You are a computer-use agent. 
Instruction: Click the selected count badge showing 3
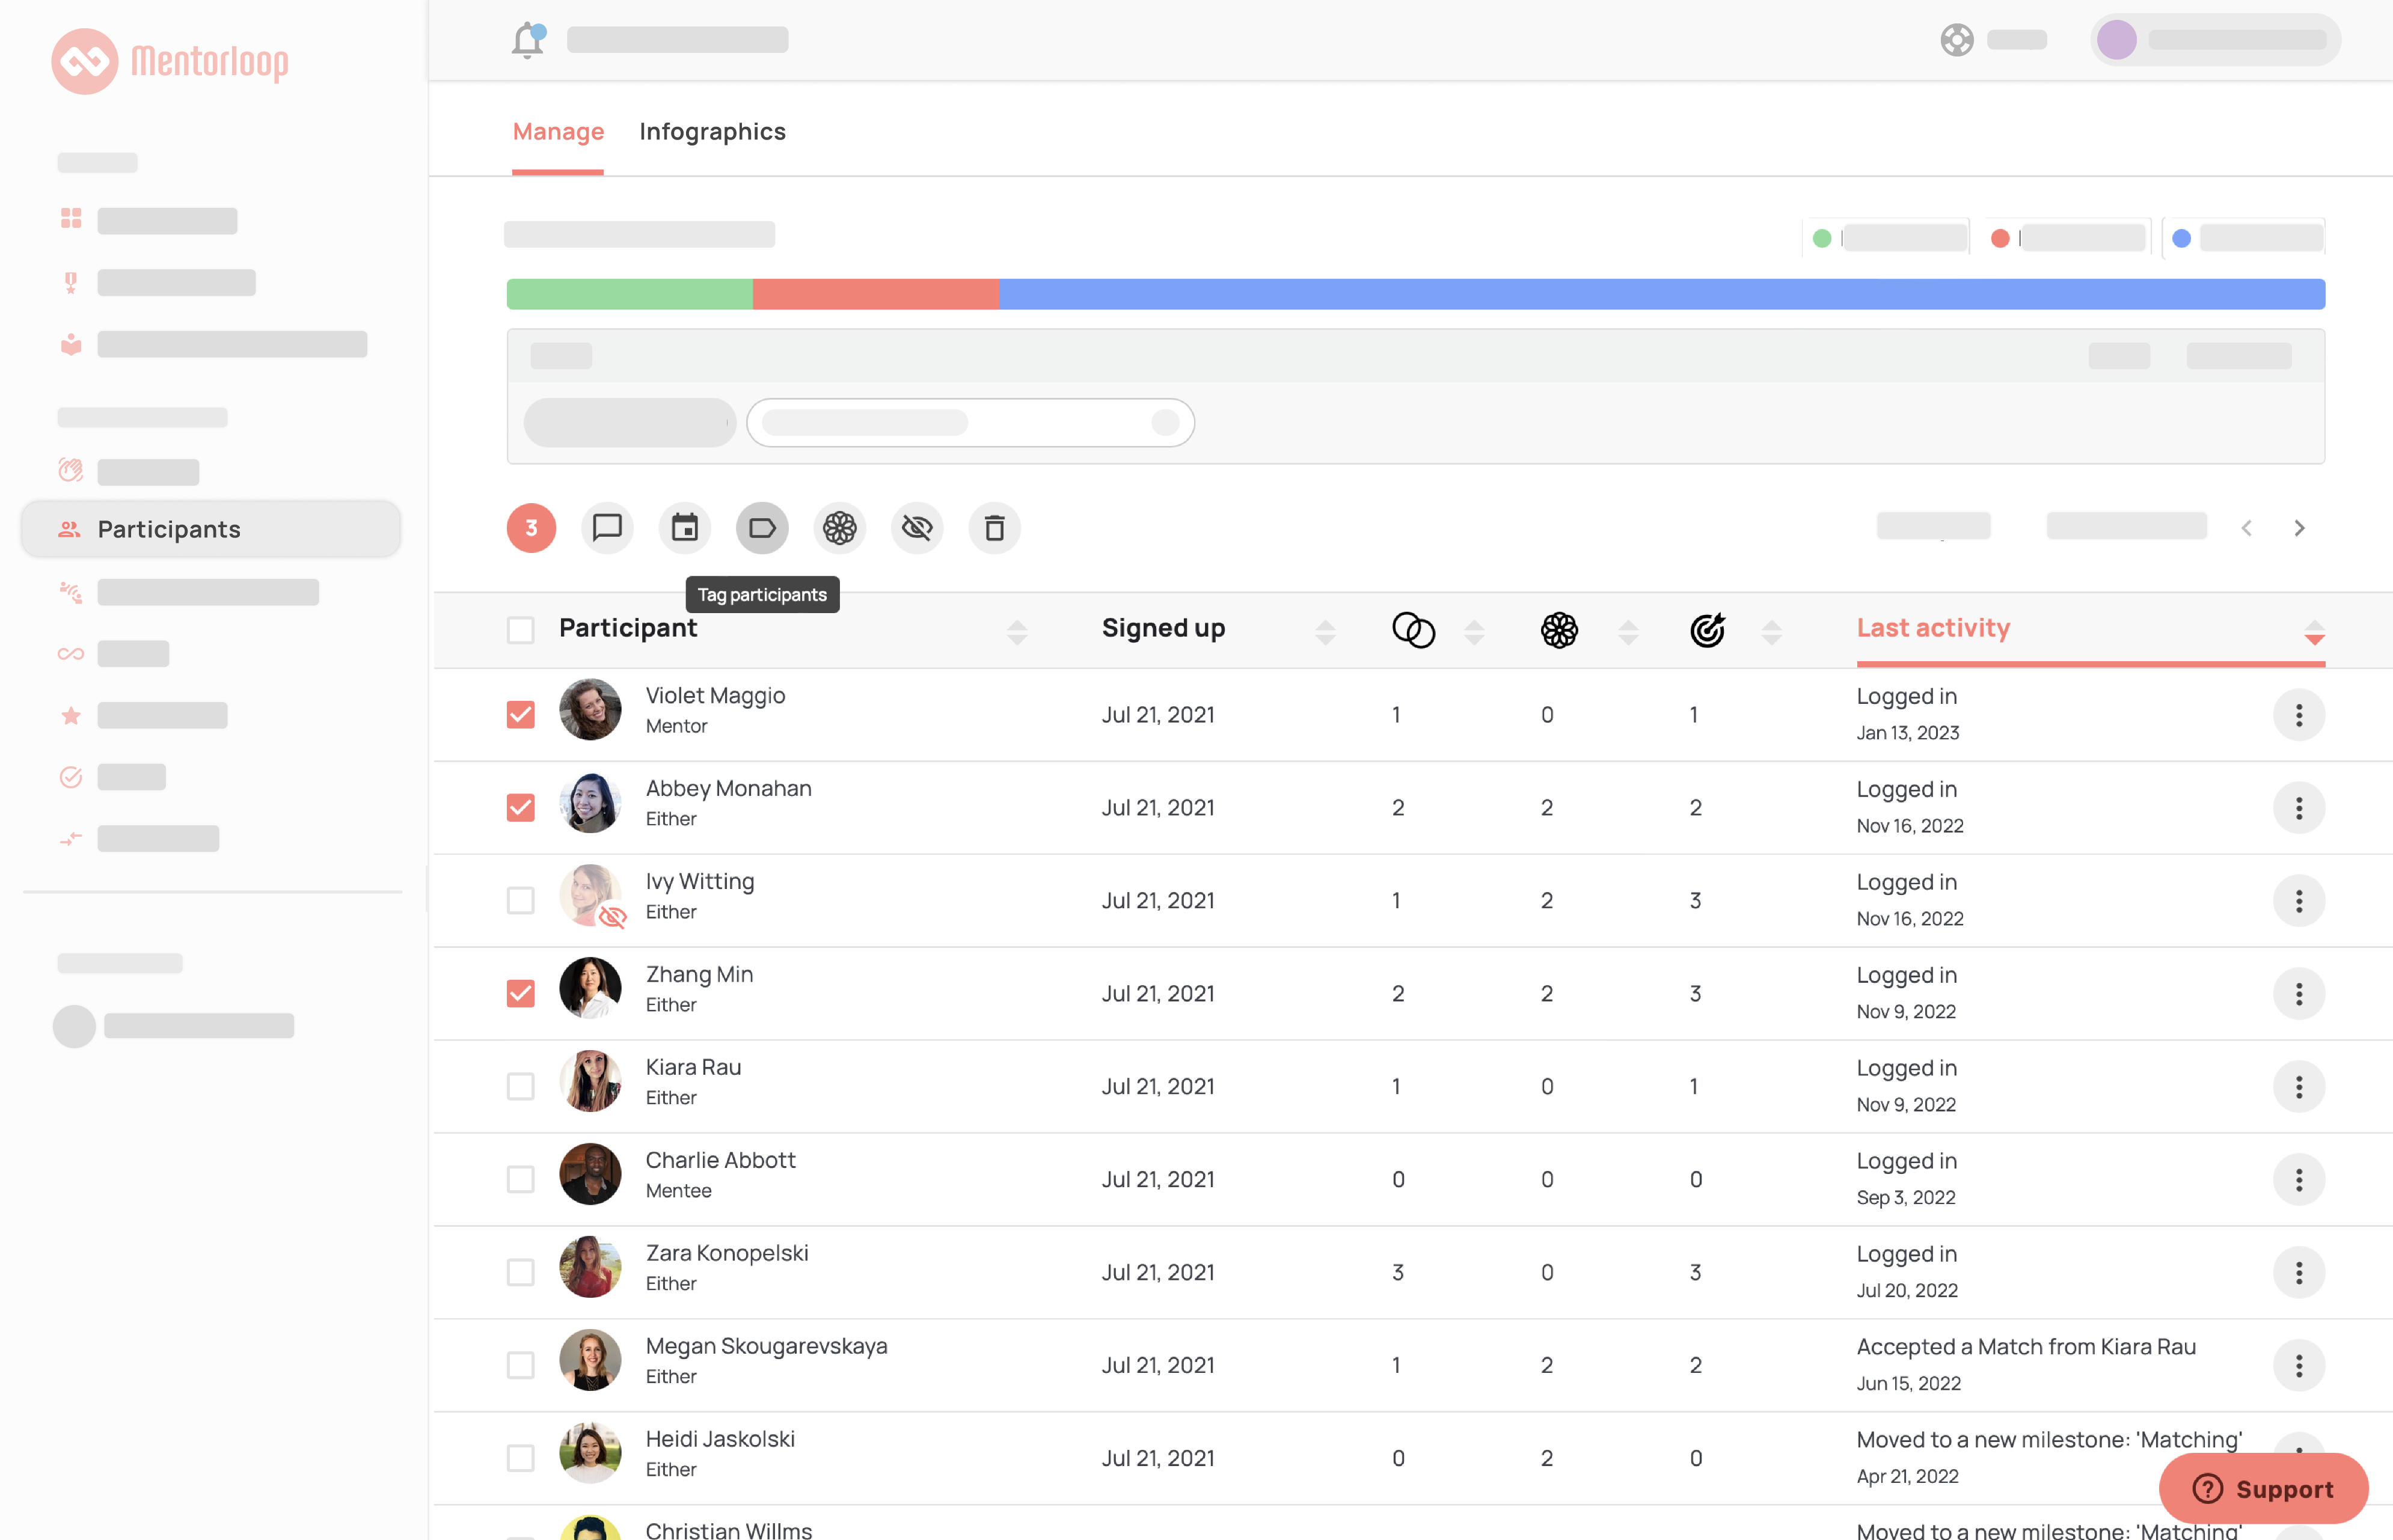531,527
